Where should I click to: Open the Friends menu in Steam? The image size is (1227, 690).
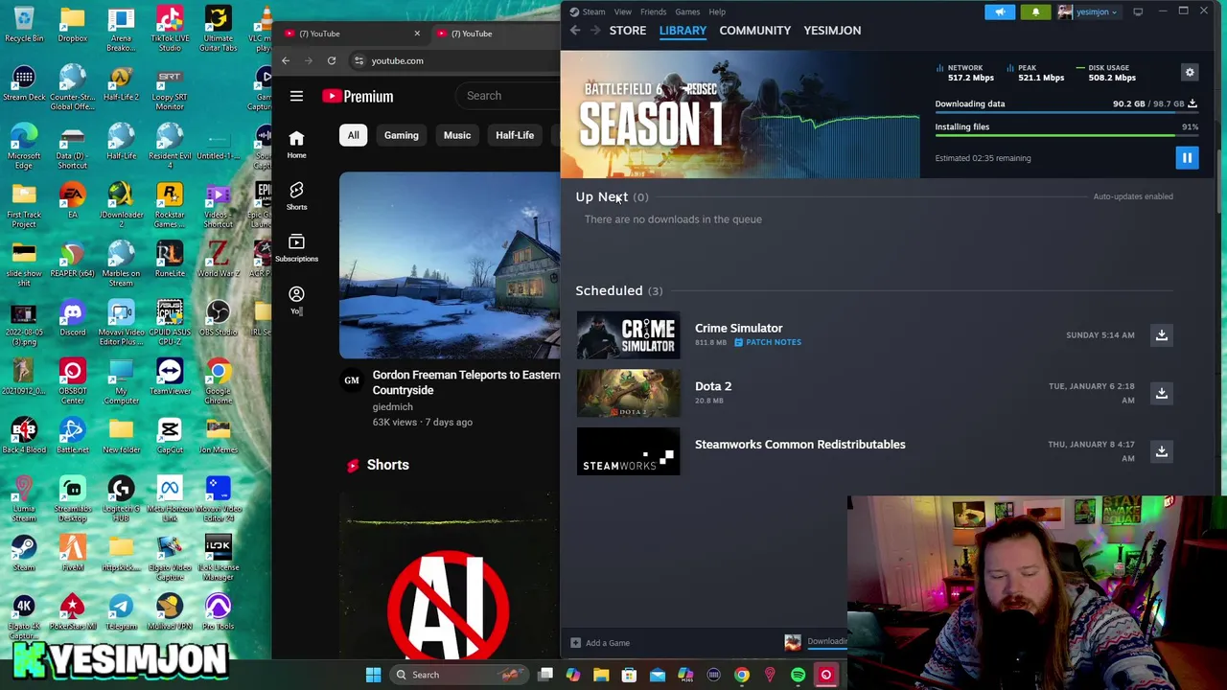pyautogui.click(x=653, y=11)
